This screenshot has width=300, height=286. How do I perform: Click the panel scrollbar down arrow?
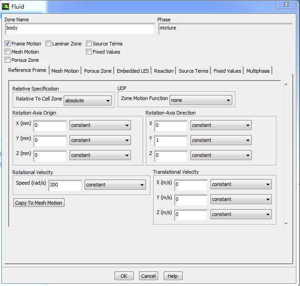pos(286,223)
